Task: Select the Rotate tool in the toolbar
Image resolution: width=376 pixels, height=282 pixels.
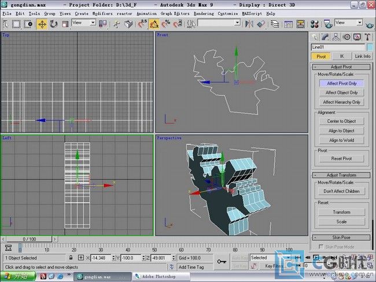Action: pyautogui.click(x=53, y=24)
